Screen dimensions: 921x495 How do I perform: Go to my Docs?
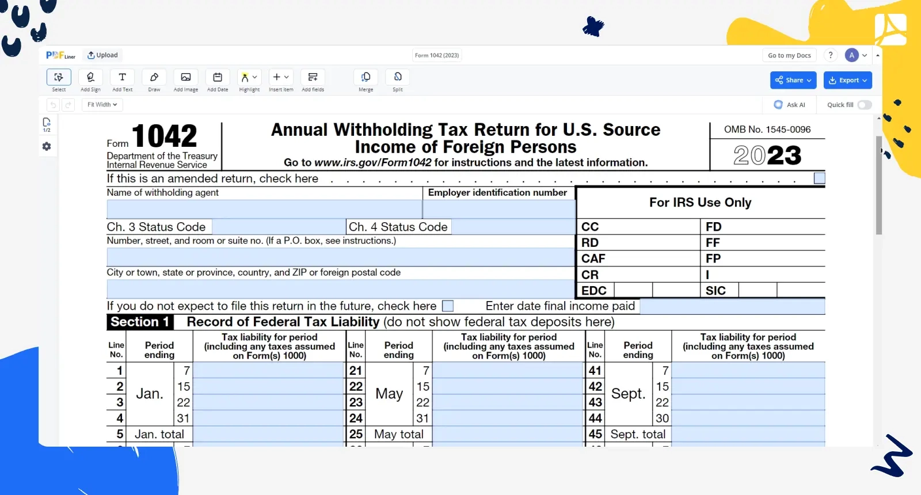(789, 55)
